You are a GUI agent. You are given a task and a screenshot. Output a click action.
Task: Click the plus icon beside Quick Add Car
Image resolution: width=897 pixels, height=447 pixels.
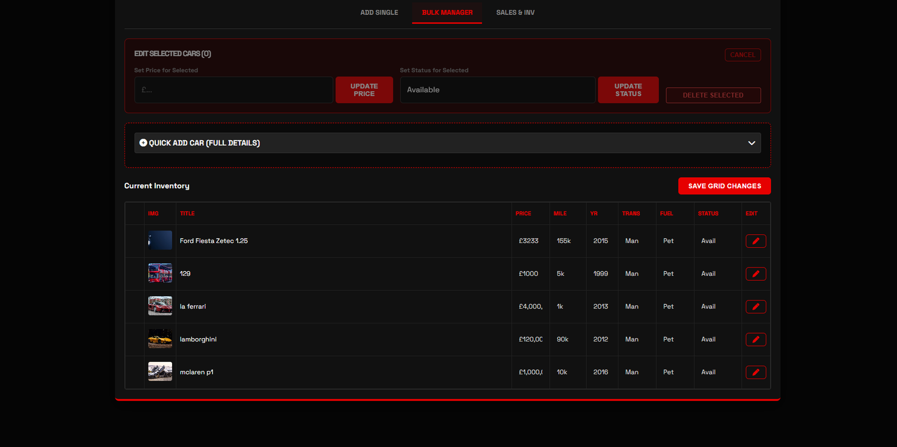pos(144,143)
